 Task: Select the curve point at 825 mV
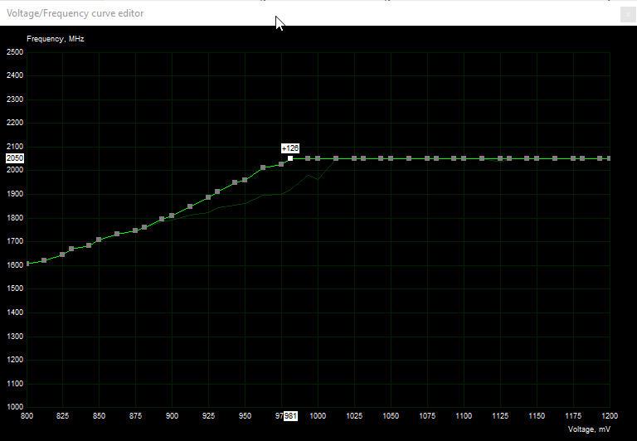(62, 254)
